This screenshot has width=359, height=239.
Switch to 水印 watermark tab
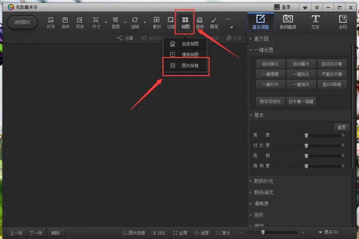(343, 22)
